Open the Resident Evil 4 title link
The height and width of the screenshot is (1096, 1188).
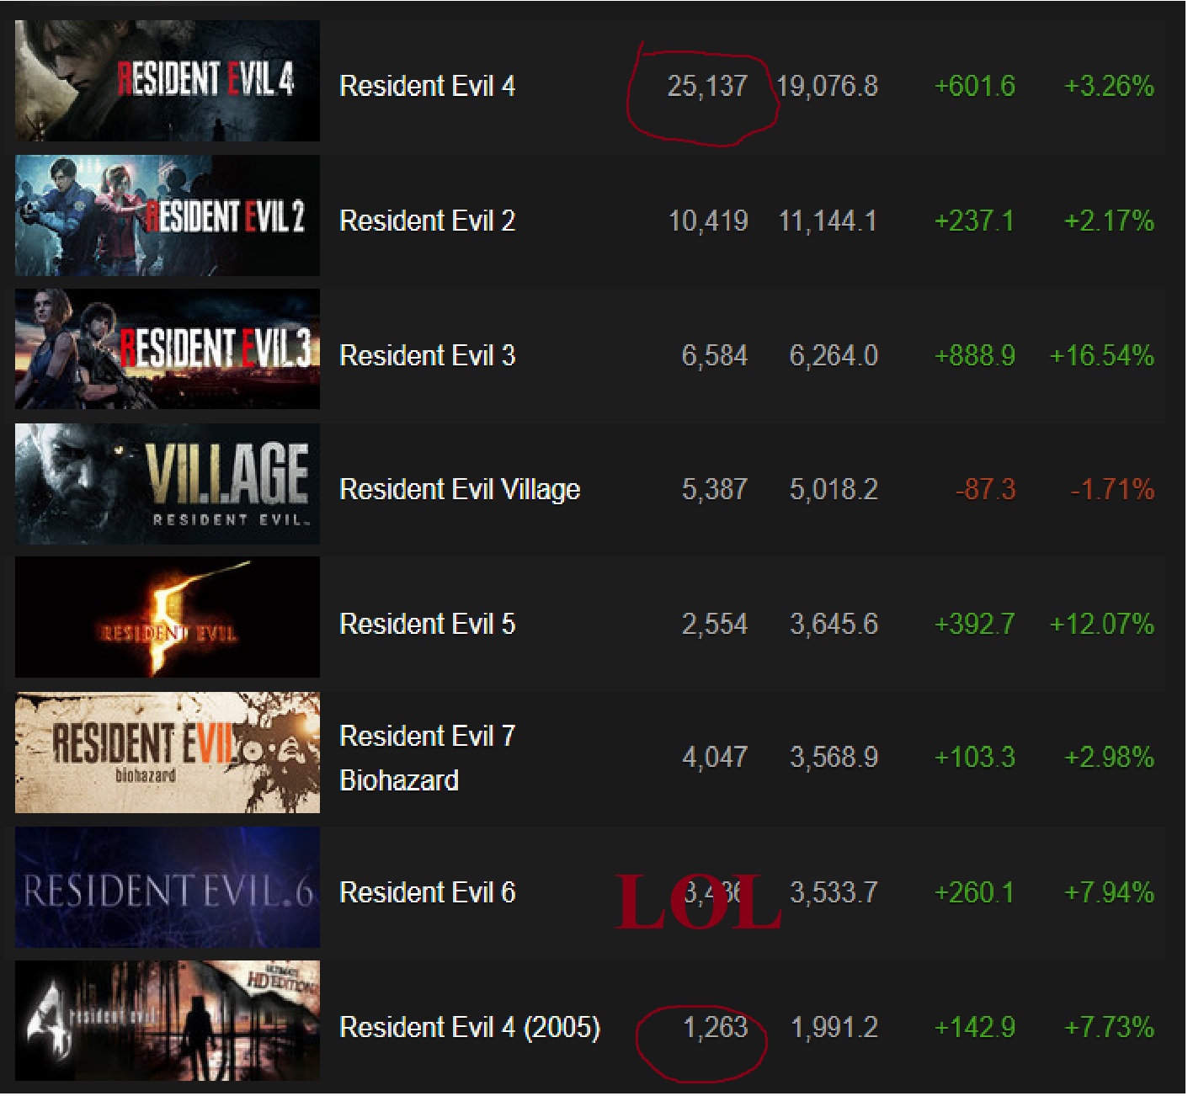click(x=427, y=86)
